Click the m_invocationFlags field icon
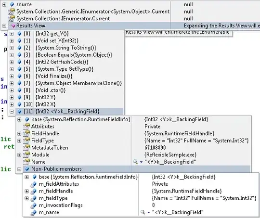 click(x=34, y=205)
